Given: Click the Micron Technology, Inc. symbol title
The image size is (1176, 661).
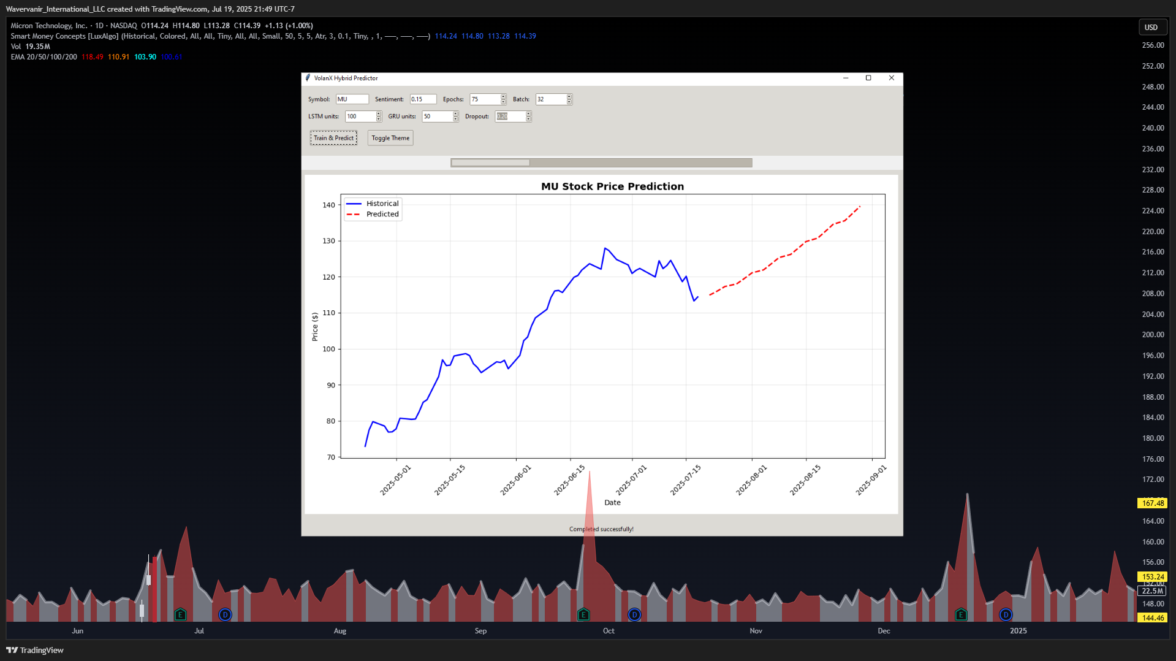Looking at the screenshot, I should click(x=49, y=26).
